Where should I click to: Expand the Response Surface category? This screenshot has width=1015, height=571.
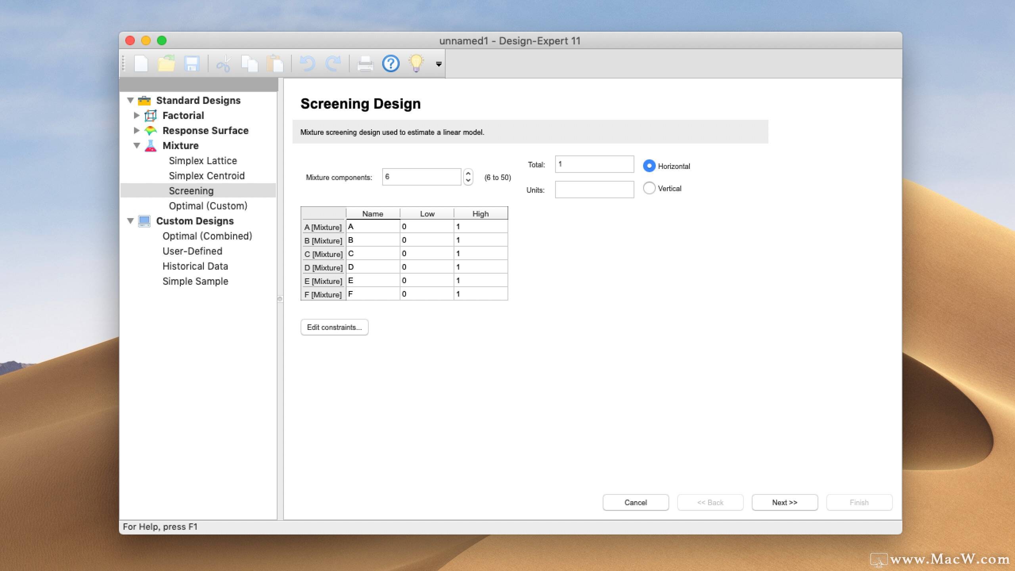pos(137,130)
